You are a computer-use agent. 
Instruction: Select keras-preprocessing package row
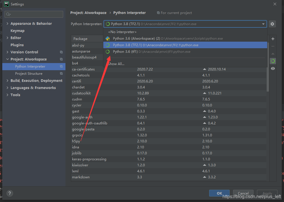pyautogui.click(x=169, y=159)
